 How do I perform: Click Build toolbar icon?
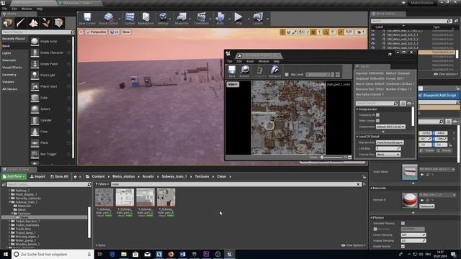coord(220,19)
